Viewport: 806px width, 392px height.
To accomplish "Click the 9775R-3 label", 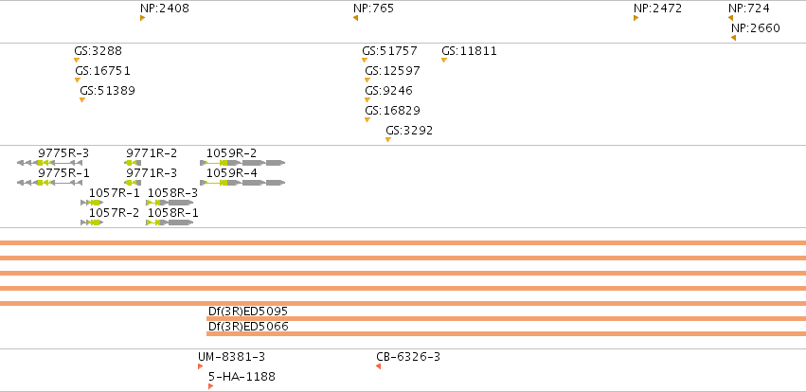I will tap(63, 153).
